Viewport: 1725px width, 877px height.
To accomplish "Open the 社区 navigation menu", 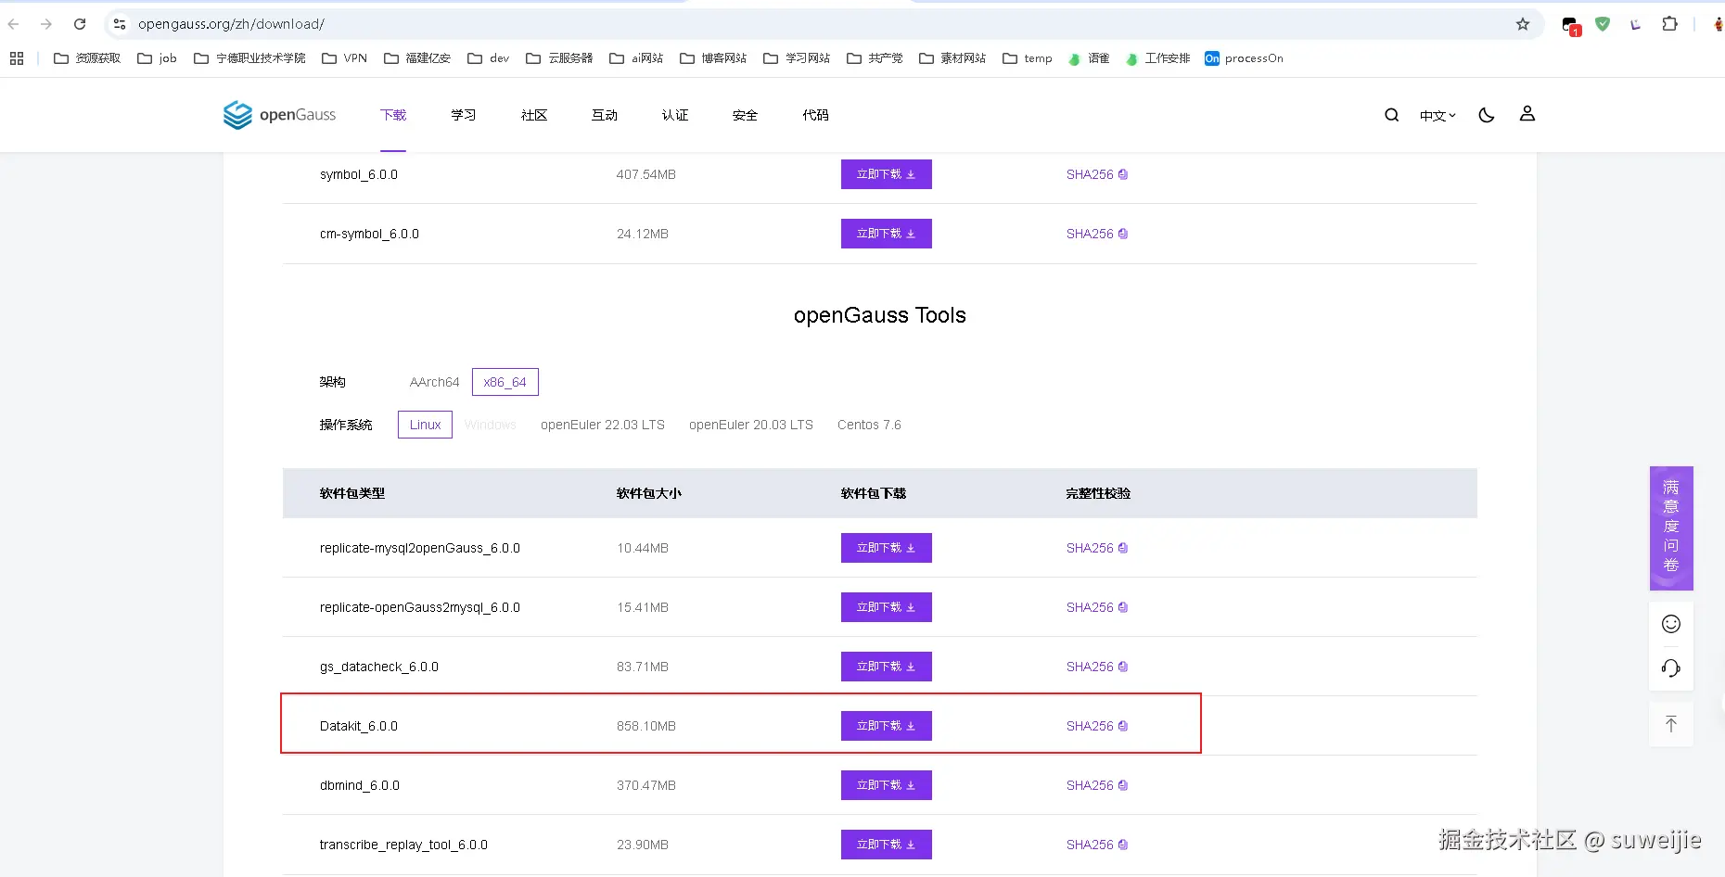I will [x=534, y=115].
